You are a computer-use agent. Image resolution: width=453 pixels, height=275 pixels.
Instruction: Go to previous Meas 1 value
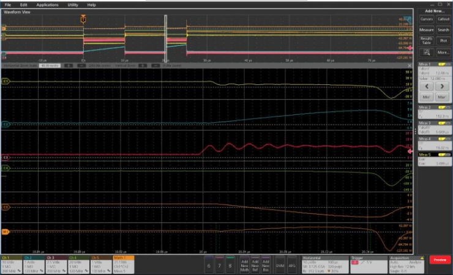click(x=426, y=86)
